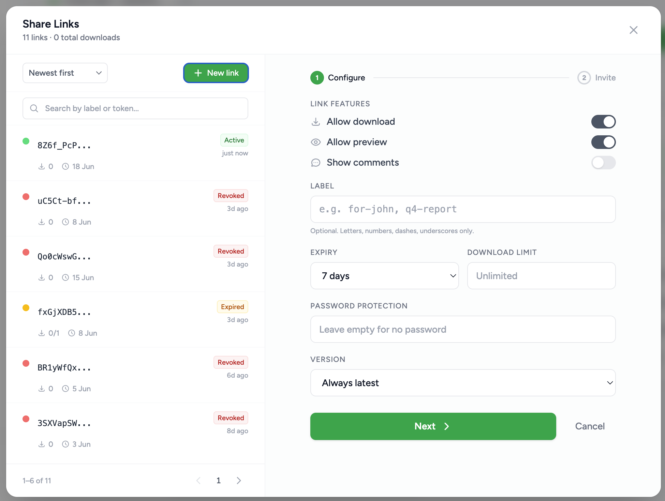This screenshot has width=665, height=501.
Task: Go to previous page of links
Action: [198, 481]
